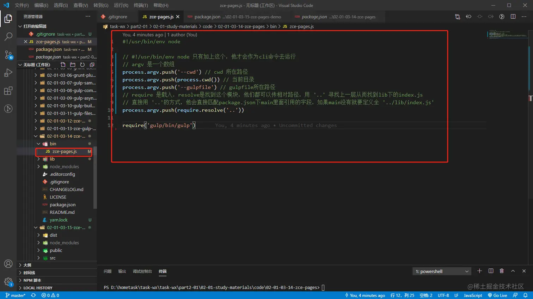
Task: Close the zce-pages.js editor tab
Action: (178, 17)
